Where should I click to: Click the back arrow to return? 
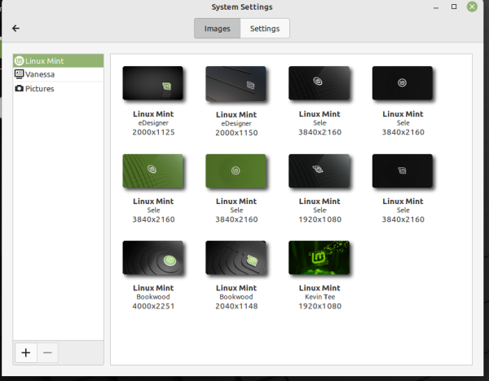[15, 29]
